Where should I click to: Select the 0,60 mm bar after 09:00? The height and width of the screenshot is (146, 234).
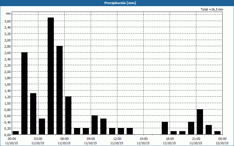pyautogui.click(x=94, y=125)
